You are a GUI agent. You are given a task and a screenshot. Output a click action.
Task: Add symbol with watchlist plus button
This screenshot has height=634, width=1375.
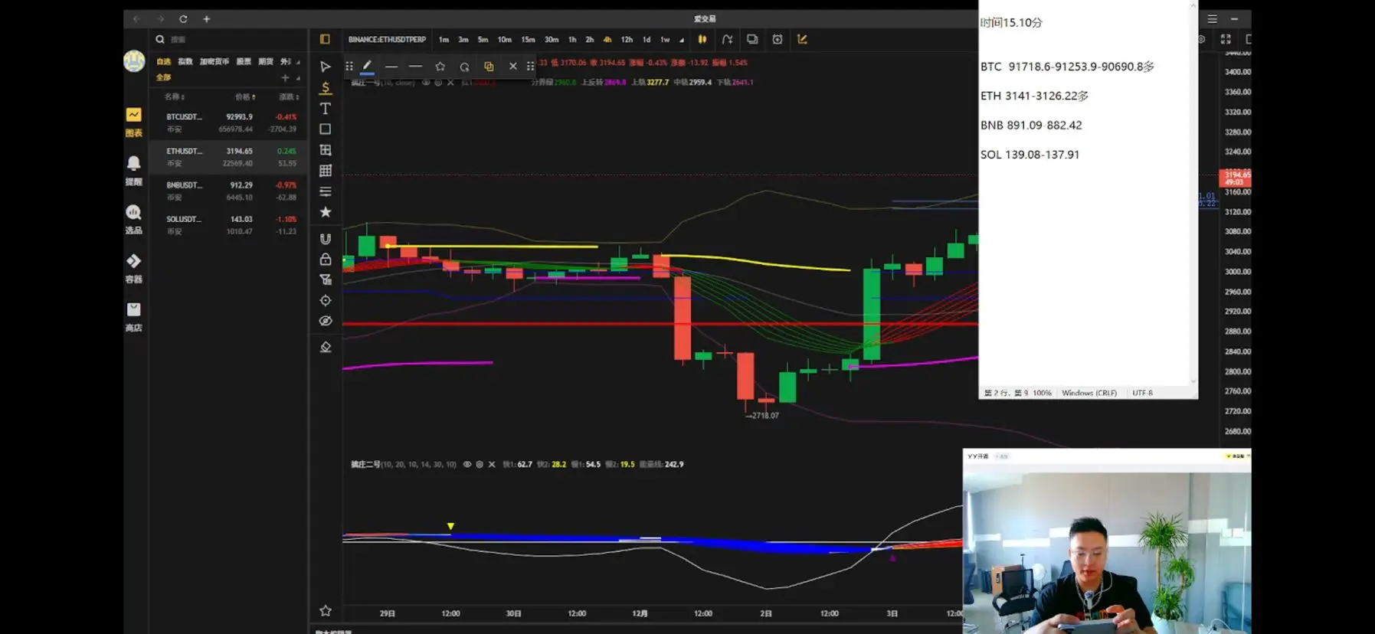285,77
